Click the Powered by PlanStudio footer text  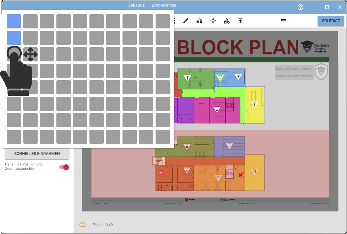click(319, 204)
